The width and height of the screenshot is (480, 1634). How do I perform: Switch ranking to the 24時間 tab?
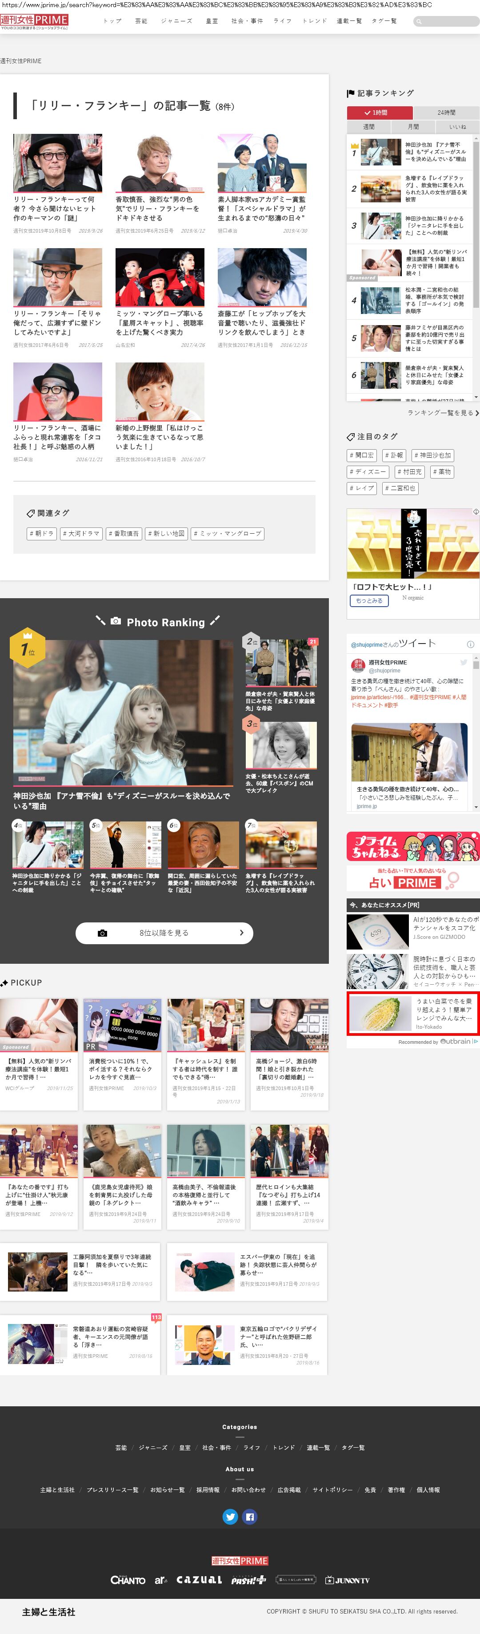coord(446,112)
